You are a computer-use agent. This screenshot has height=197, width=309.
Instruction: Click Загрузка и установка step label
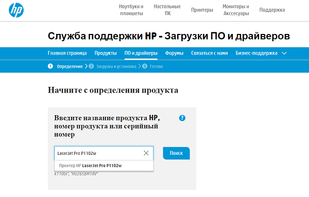pos(116,66)
